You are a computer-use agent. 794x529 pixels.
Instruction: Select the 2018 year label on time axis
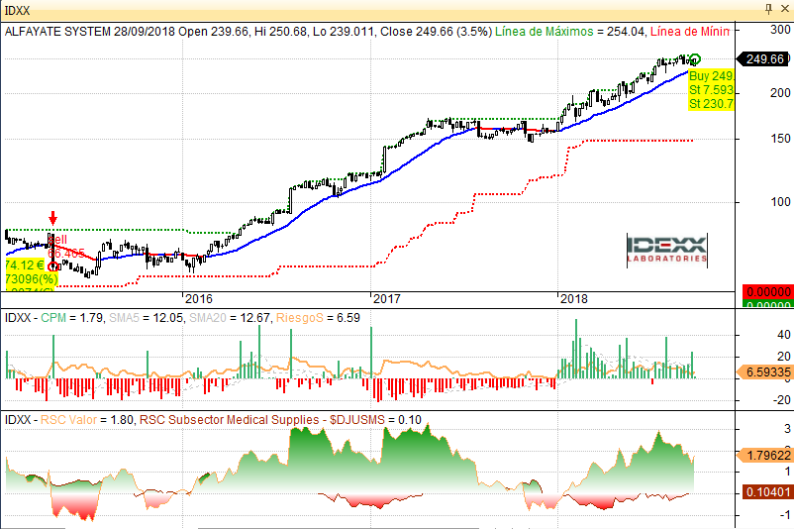[574, 298]
